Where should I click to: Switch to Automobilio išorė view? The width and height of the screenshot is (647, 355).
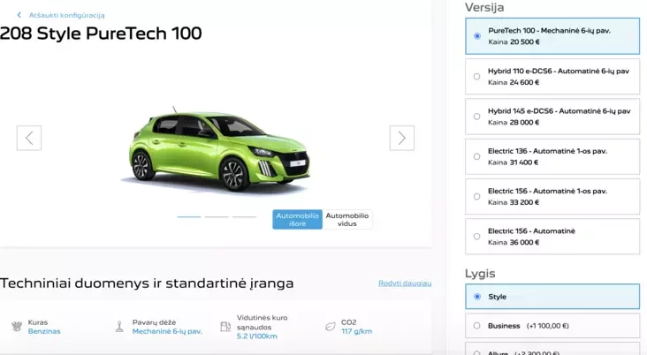[x=297, y=219]
